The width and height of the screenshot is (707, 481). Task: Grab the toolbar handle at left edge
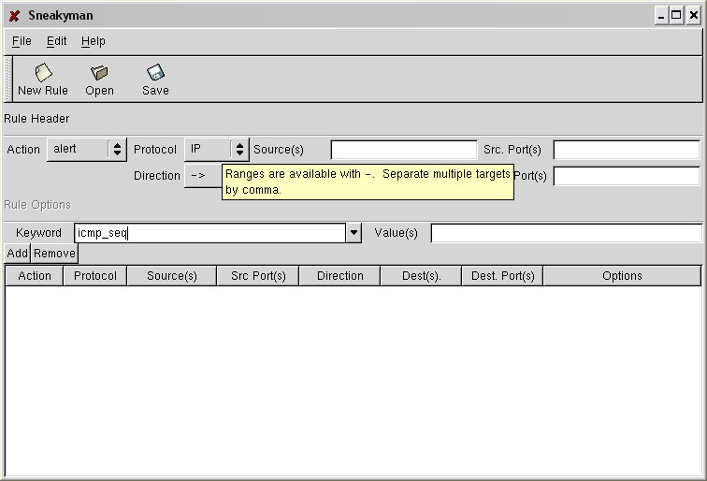[8, 79]
